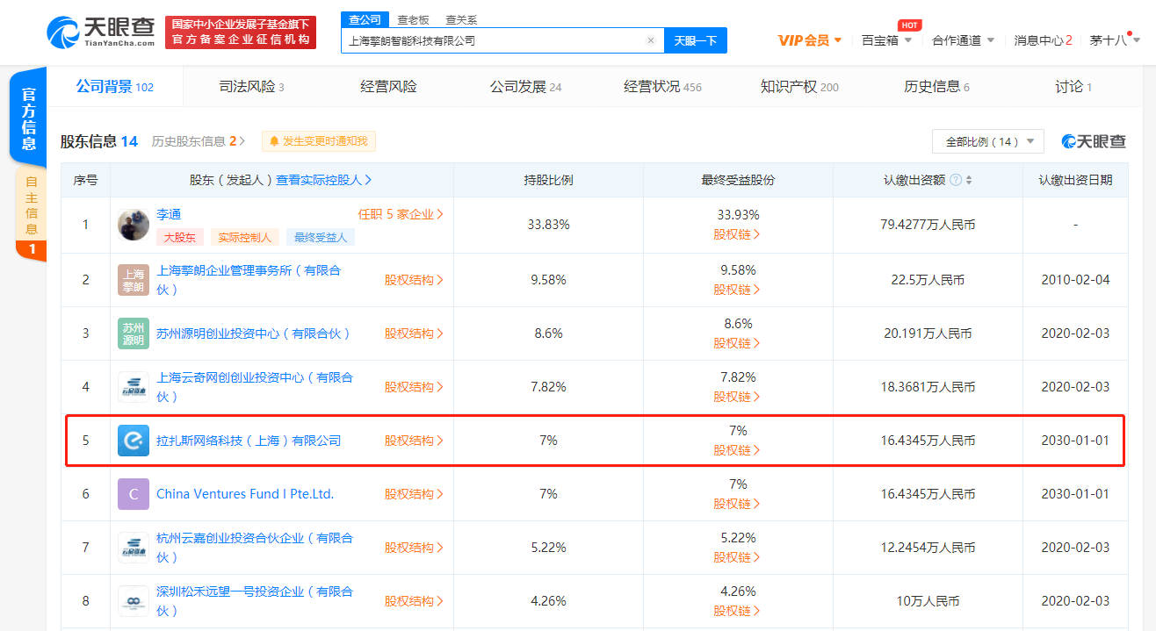
Task: Open 股权结构 for China Ventures Fund
Action: coord(414,494)
